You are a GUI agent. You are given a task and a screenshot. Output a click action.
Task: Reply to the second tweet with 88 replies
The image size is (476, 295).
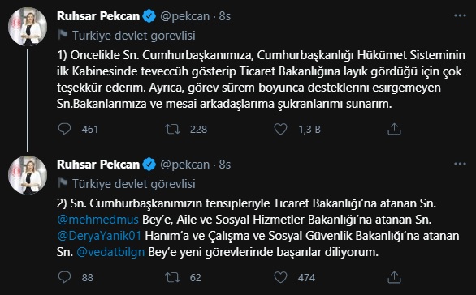(64, 277)
